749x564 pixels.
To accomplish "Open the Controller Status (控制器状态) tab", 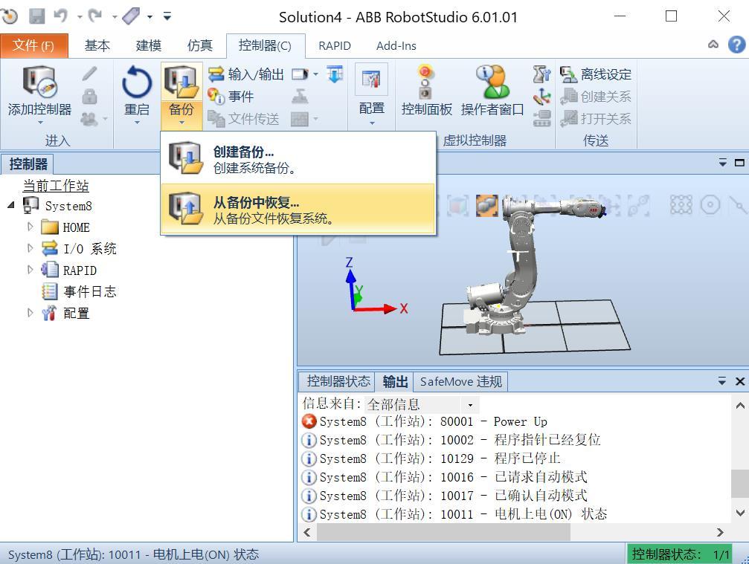I will click(x=338, y=381).
